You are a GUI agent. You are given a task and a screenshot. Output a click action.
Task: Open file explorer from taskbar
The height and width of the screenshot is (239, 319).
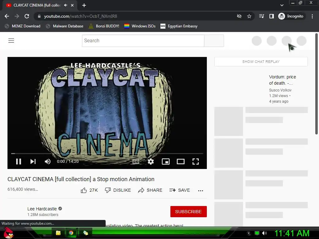[58, 233]
